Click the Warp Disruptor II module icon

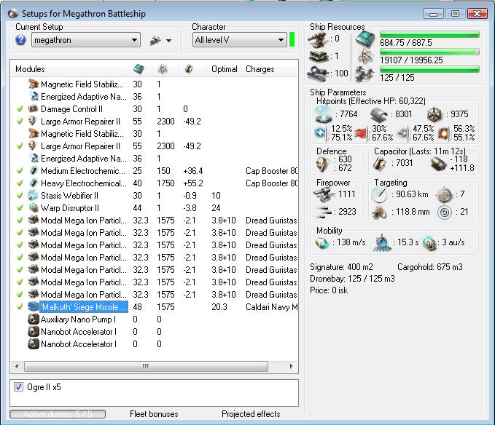(33, 208)
